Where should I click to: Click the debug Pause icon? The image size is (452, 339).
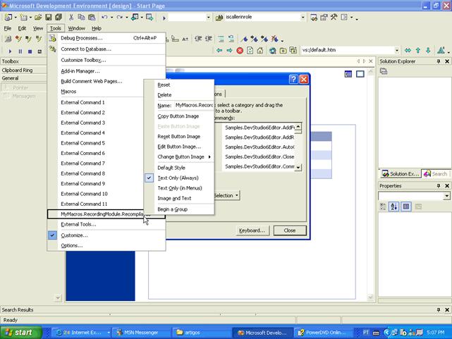point(20,51)
